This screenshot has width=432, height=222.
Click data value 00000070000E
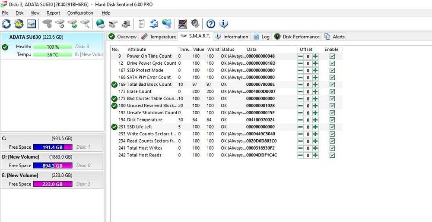[x=260, y=84]
